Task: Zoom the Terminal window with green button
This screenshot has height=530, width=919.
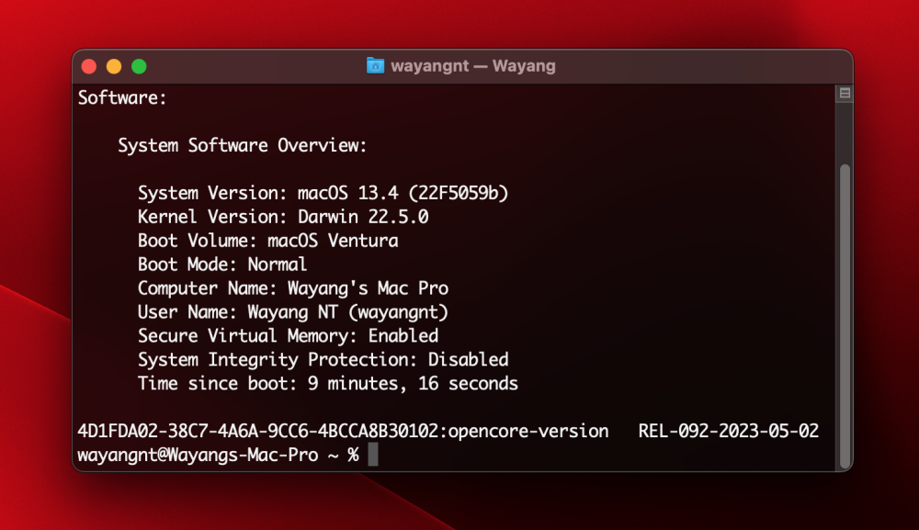Action: 139,66
